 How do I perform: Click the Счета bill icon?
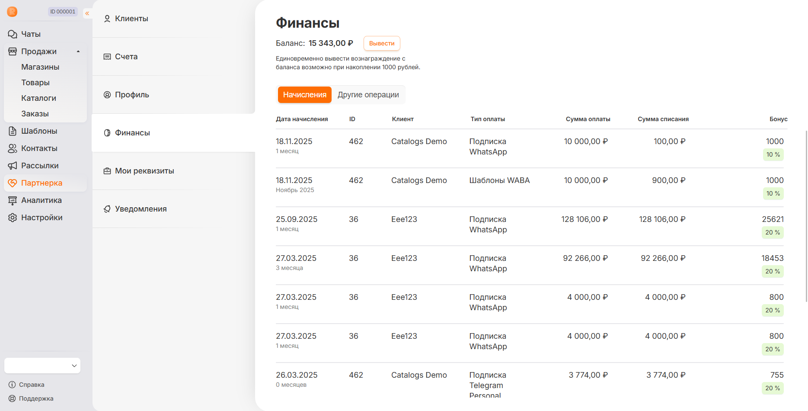[107, 57]
